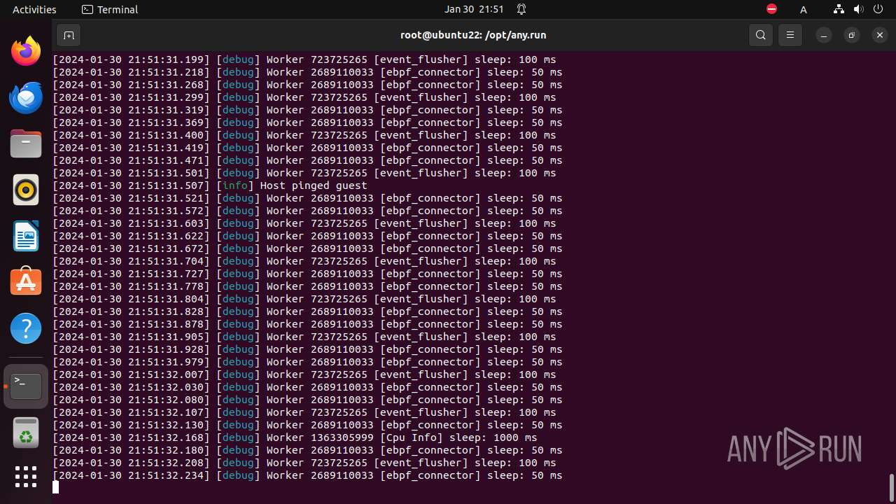Open the Activities overview

[34, 9]
